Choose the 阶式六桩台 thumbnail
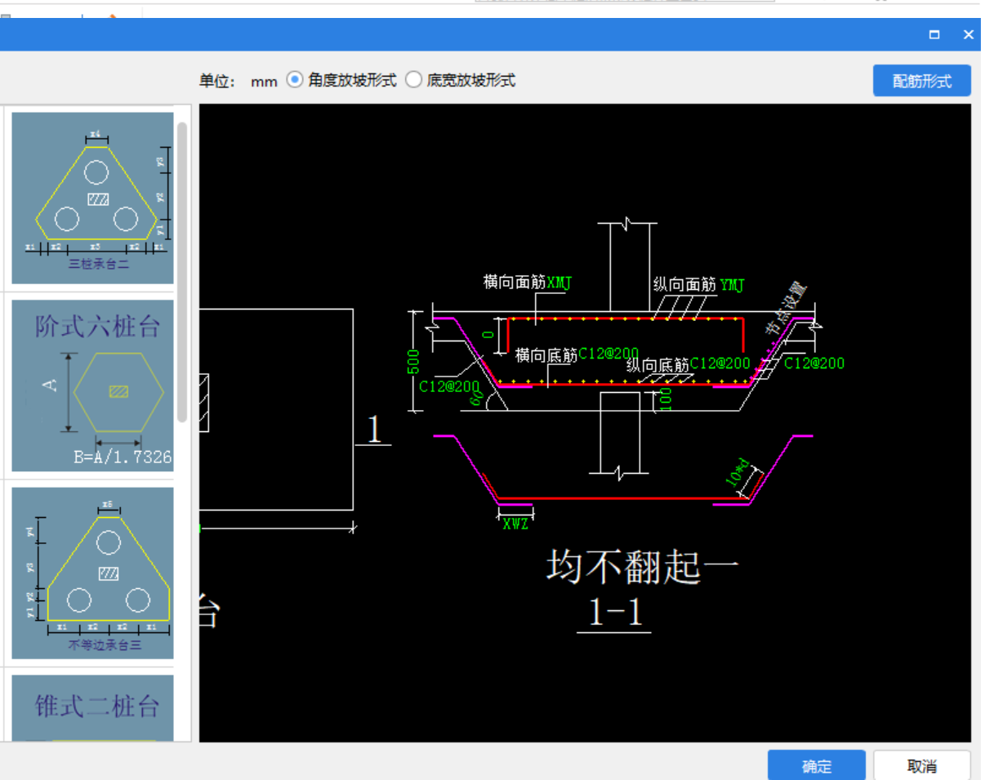This screenshot has height=780, width=981. pos(93,386)
